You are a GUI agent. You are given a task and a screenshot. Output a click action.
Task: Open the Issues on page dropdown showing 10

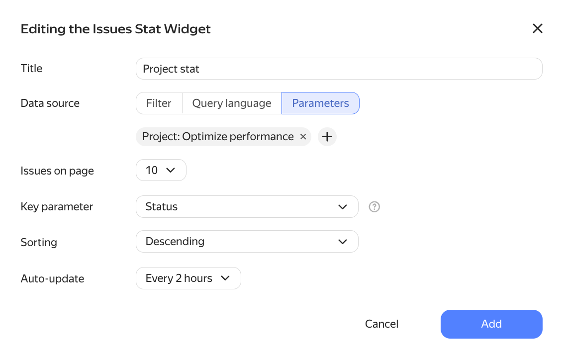[161, 170]
